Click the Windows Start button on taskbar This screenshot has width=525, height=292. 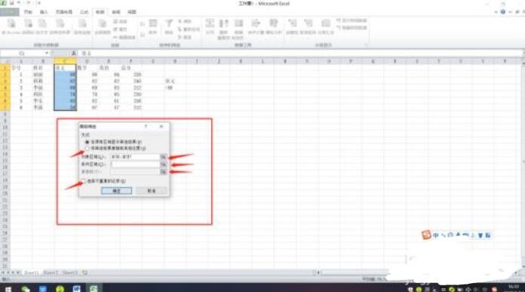click(8, 288)
